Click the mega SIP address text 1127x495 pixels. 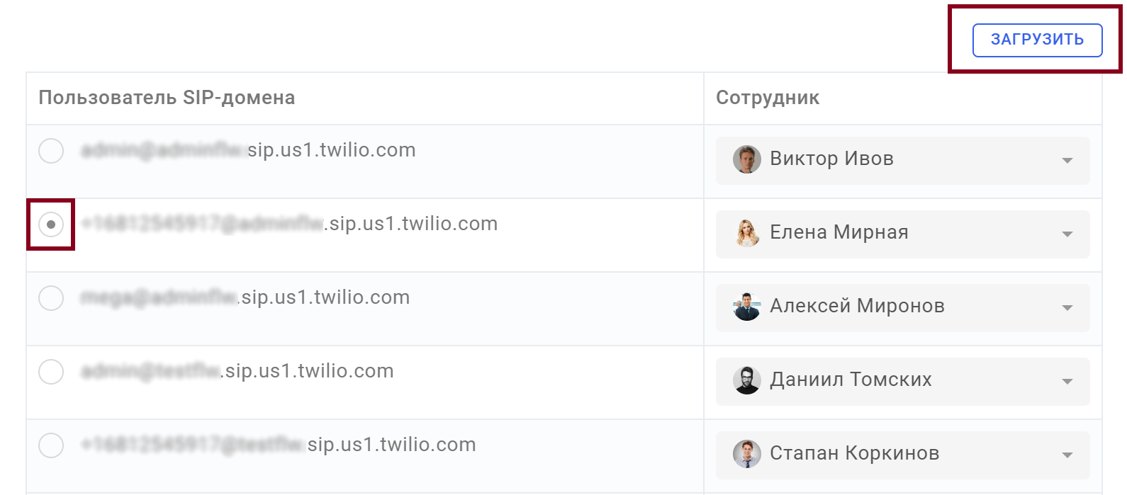point(245,297)
